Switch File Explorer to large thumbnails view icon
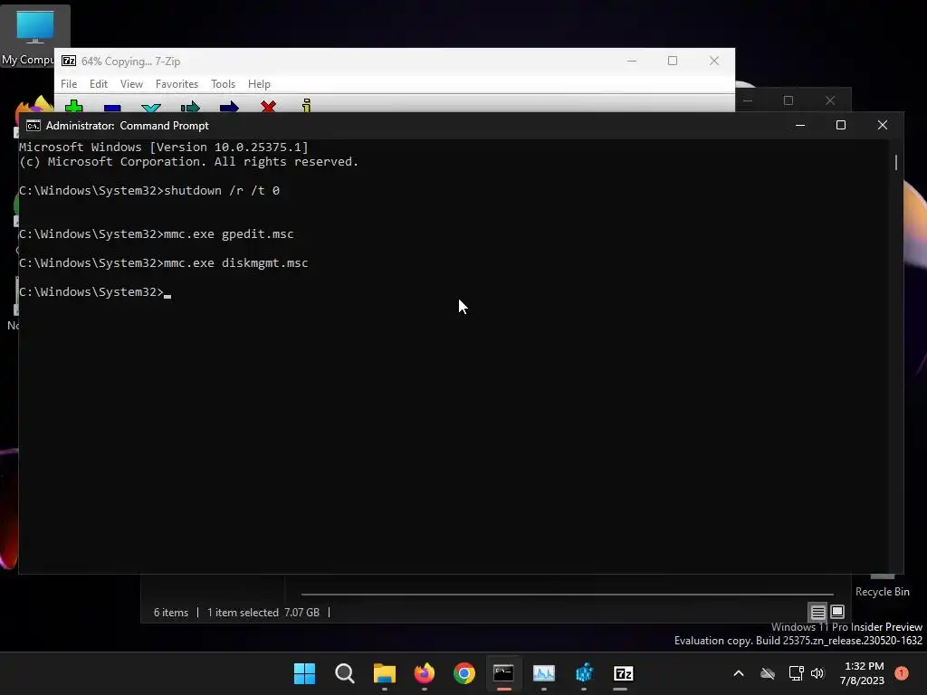This screenshot has width=927, height=695. pyautogui.click(x=837, y=612)
